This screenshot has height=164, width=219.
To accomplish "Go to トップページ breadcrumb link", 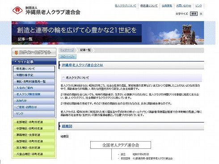I will tap(67, 50).
